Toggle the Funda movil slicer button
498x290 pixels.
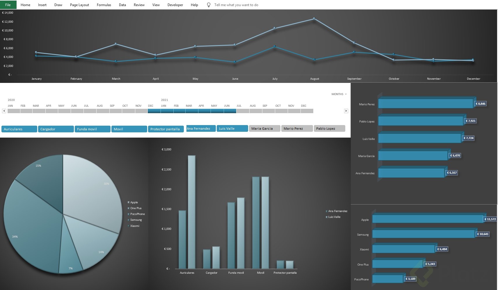(x=93, y=129)
